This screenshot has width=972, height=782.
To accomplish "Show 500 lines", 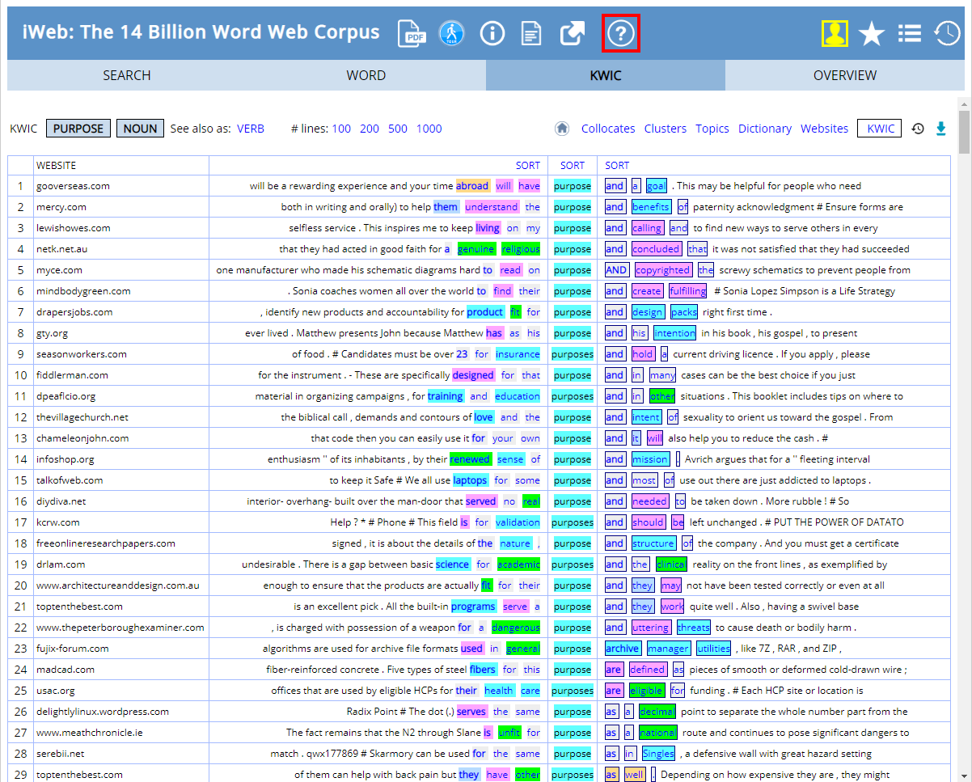I will pyautogui.click(x=398, y=129).
